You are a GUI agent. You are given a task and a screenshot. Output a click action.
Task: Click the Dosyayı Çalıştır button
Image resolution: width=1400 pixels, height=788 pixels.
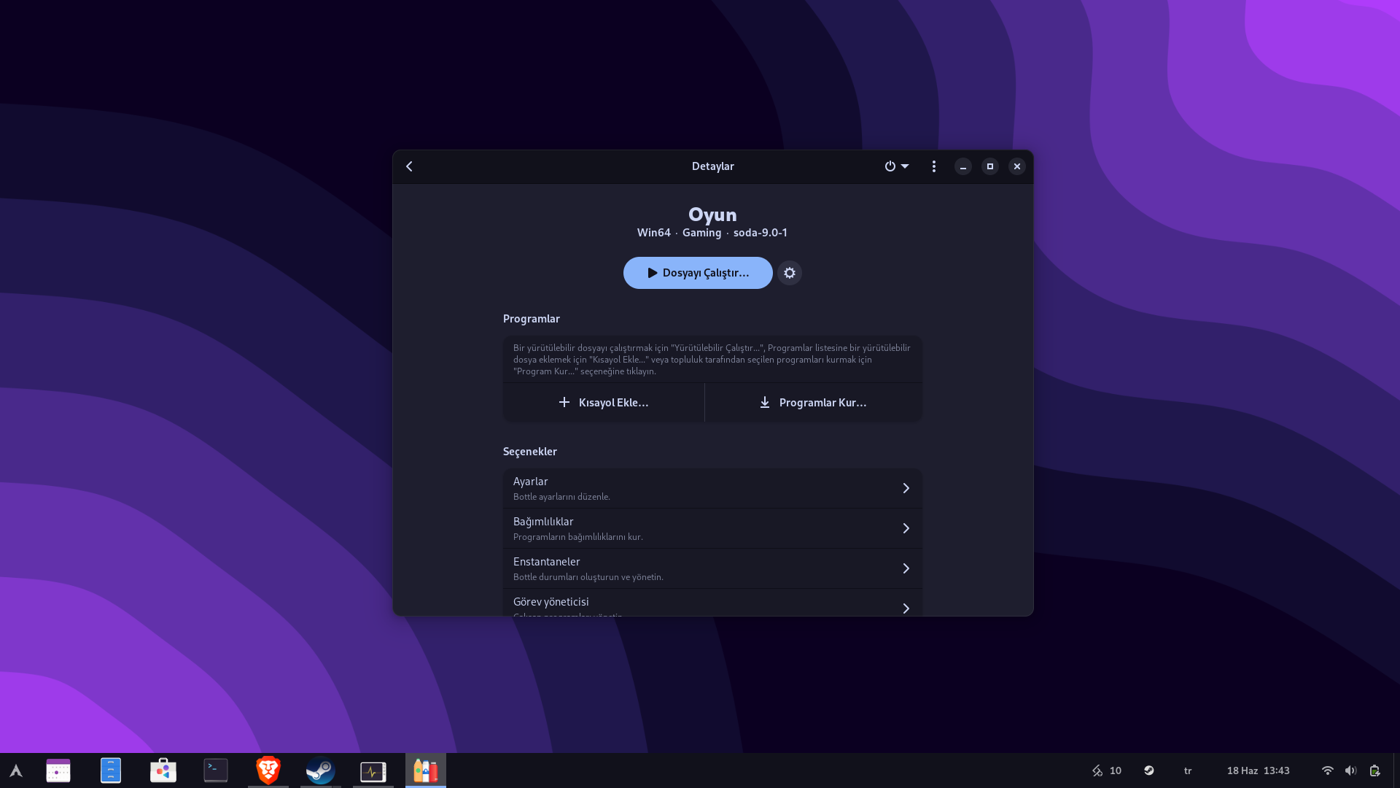(x=698, y=273)
